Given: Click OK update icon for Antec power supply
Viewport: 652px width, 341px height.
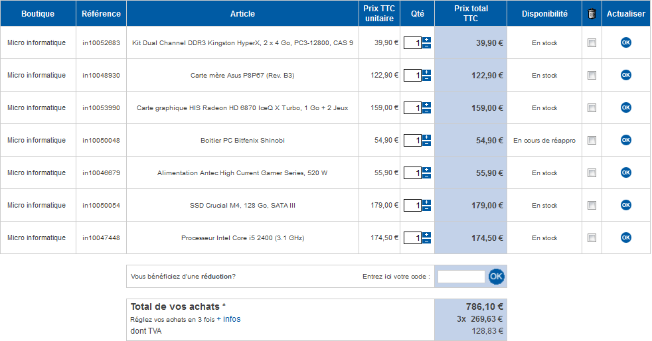Looking at the screenshot, I should point(625,172).
